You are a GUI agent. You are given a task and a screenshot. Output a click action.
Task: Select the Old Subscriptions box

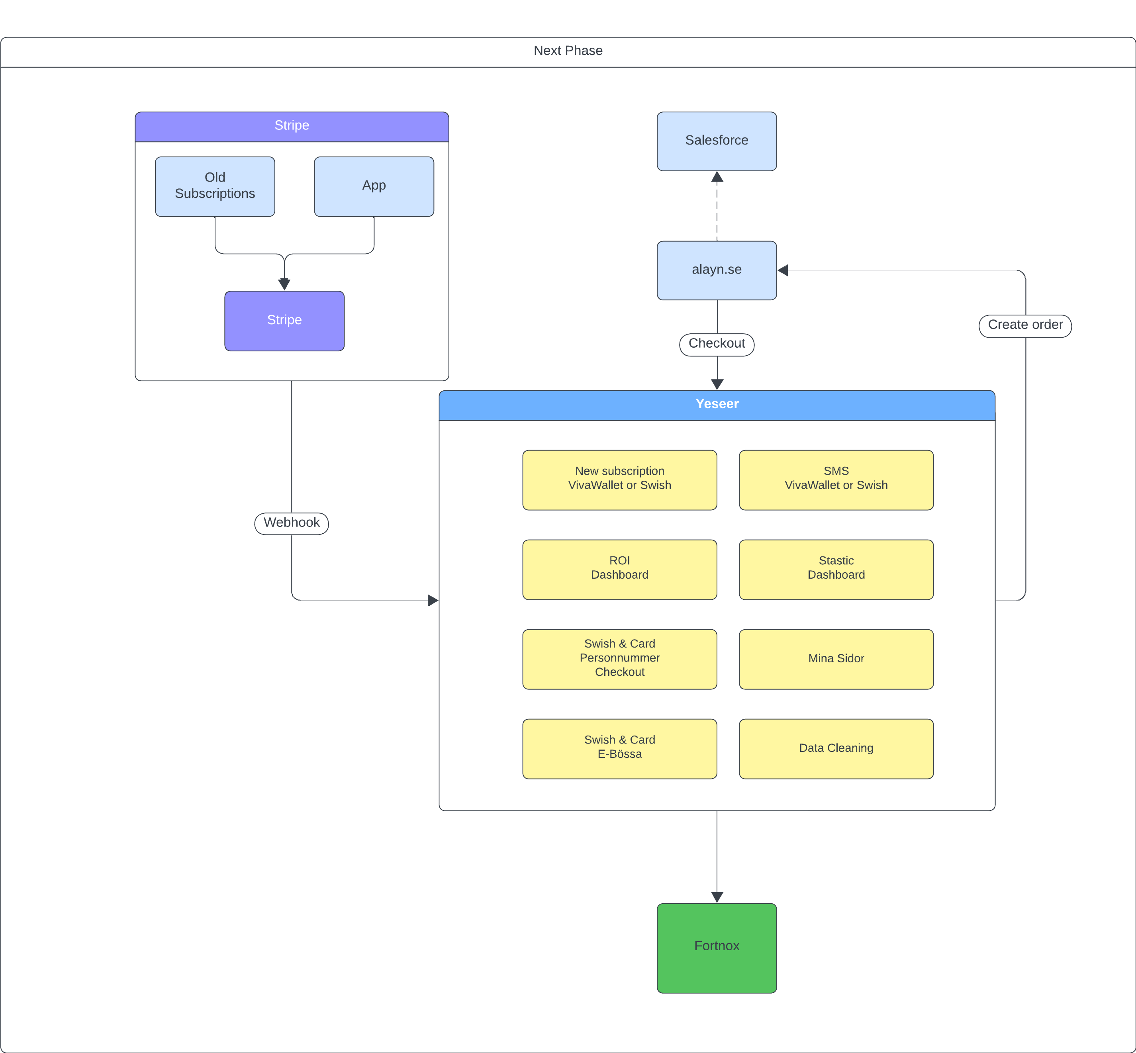pos(215,186)
